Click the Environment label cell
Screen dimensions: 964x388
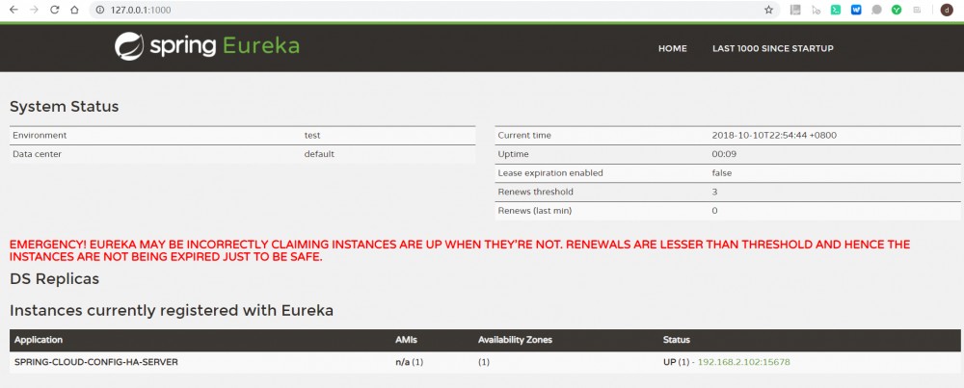click(40, 135)
